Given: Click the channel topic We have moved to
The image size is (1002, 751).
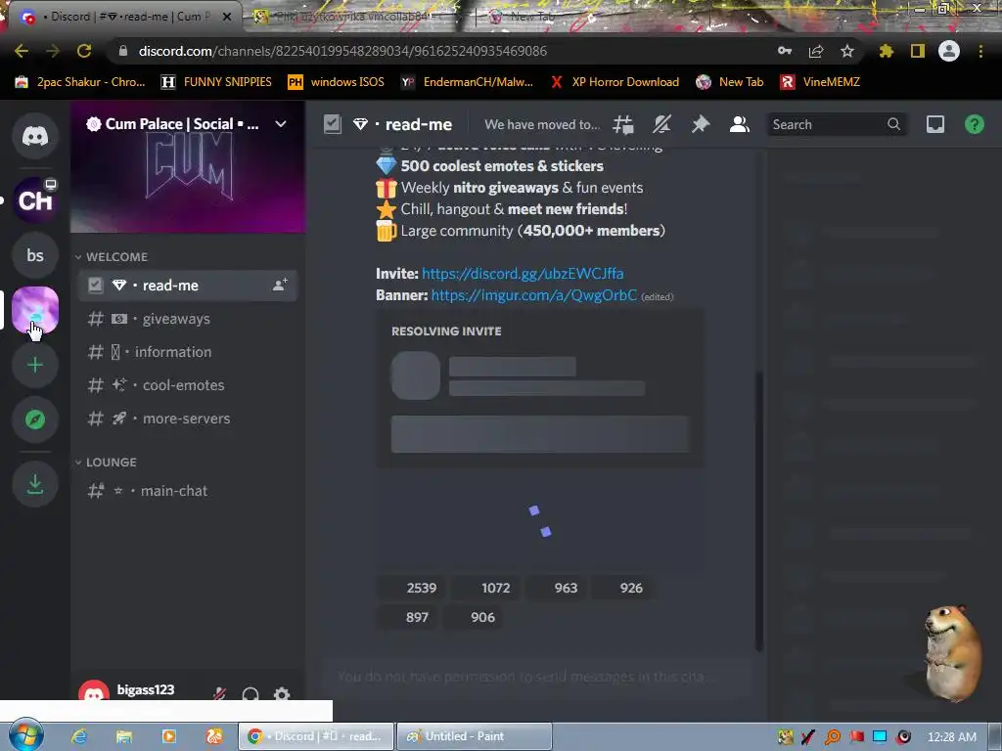Looking at the screenshot, I should (542, 124).
